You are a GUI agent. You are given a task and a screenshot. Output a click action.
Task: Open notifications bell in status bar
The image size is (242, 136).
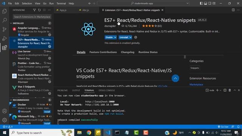point(238,127)
